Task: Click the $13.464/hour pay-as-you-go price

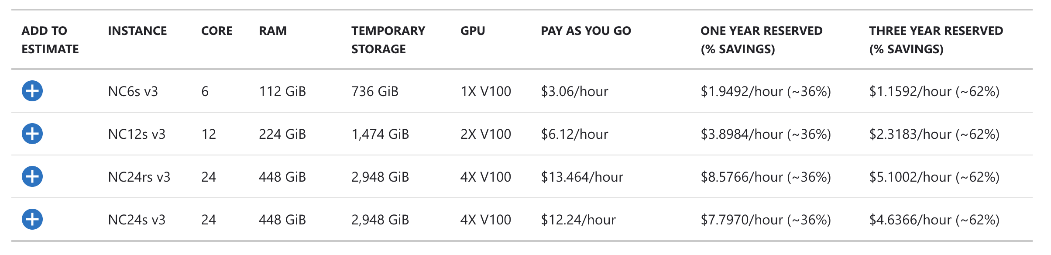Action: (x=582, y=177)
